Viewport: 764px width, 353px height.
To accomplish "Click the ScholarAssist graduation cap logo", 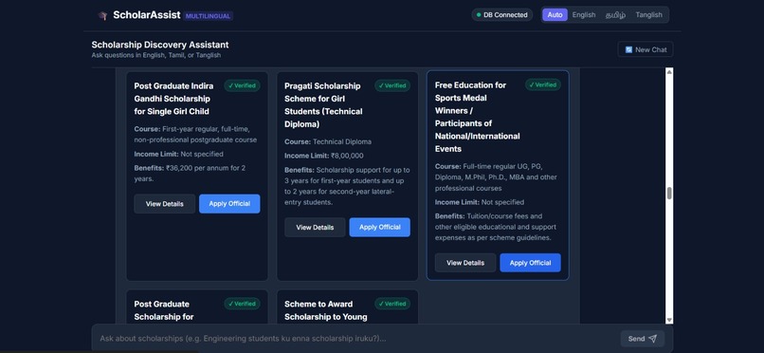I will click(x=102, y=15).
